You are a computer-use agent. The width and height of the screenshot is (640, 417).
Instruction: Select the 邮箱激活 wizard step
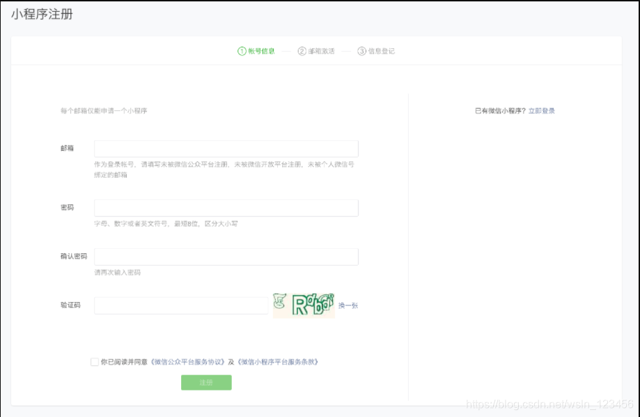[x=320, y=50]
